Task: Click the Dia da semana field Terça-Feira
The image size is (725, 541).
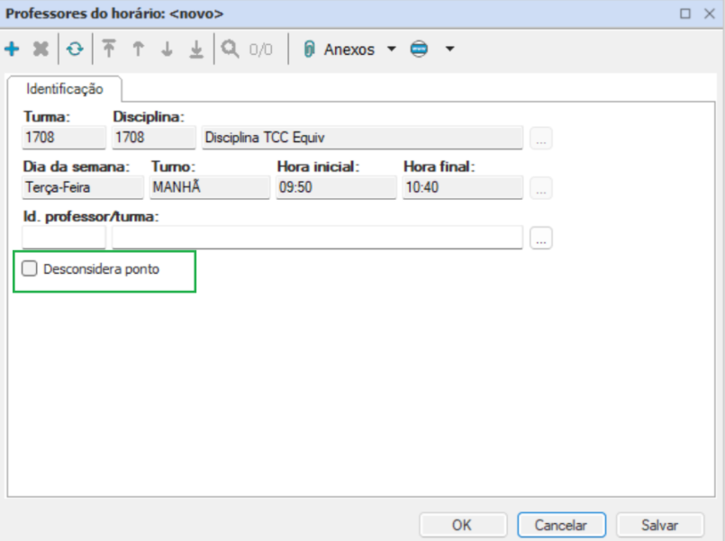Action: pyautogui.click(x=83, y=187)
